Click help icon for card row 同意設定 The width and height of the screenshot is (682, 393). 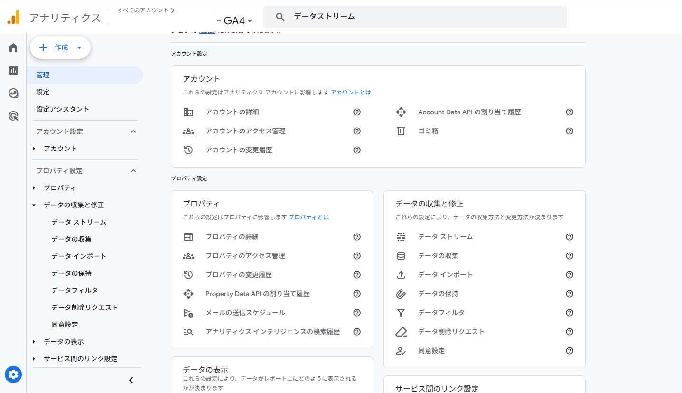pos(570,351)
